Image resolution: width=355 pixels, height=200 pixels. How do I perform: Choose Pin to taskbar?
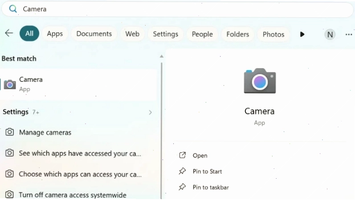[211, 188]
